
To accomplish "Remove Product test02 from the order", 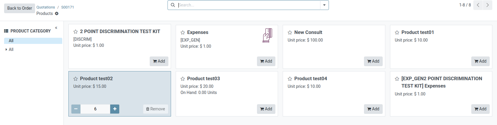I will click(156, 109).
